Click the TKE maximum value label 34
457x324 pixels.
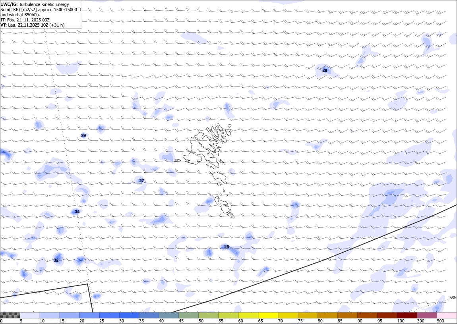click(x=77, y=212)
